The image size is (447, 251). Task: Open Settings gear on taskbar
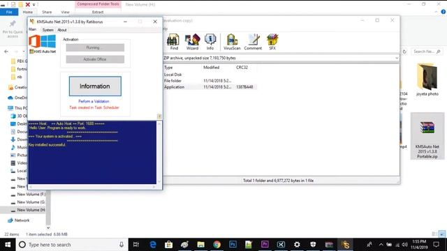(297, 245)
